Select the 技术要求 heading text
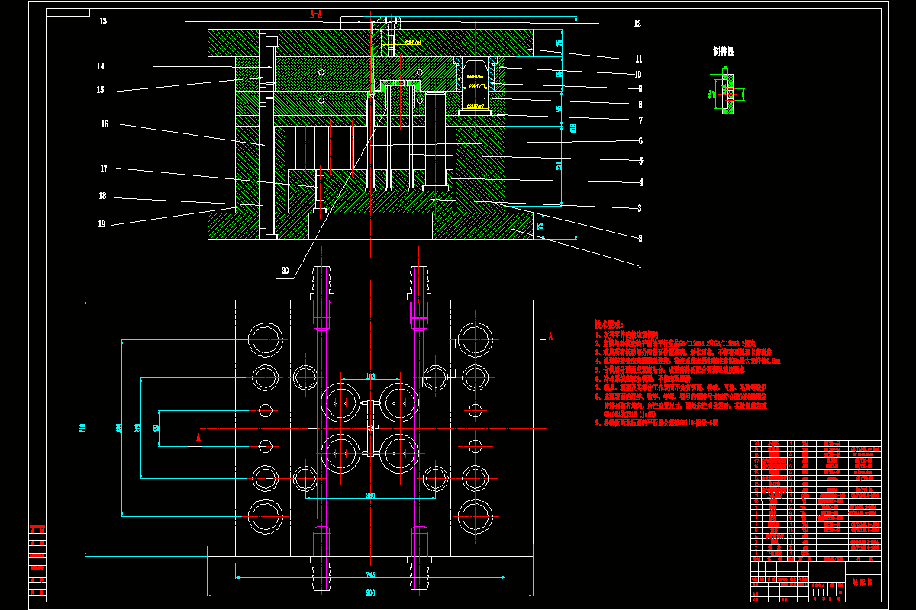Image resolution: width=916 pixels, height=610 pixels. (x=609, y=324)
